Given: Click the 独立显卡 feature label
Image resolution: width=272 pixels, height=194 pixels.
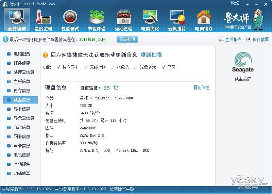Looking at the screenshot, I should [70, 67].
